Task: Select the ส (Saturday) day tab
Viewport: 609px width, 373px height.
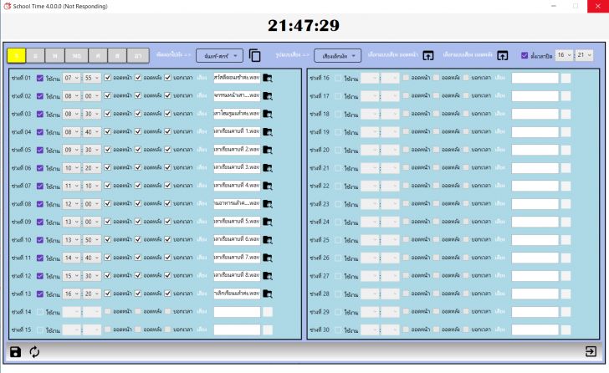Action: [117, 55]
